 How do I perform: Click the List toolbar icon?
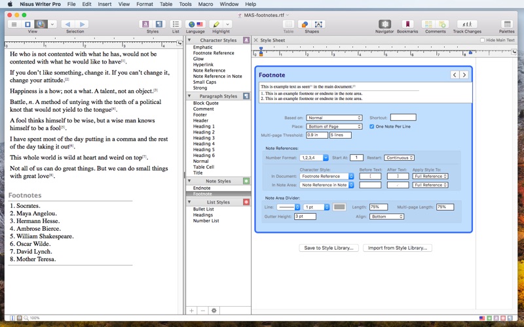click(176, 25)
